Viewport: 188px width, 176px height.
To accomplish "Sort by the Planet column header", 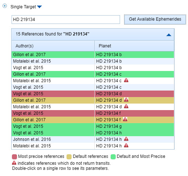I will click(134, 46).
